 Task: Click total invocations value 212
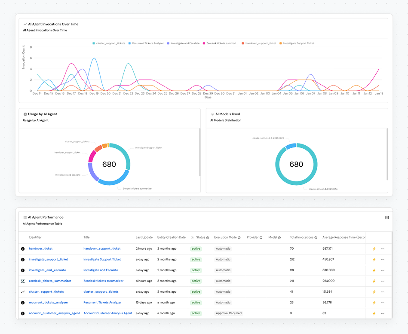[x=292, y=259]
